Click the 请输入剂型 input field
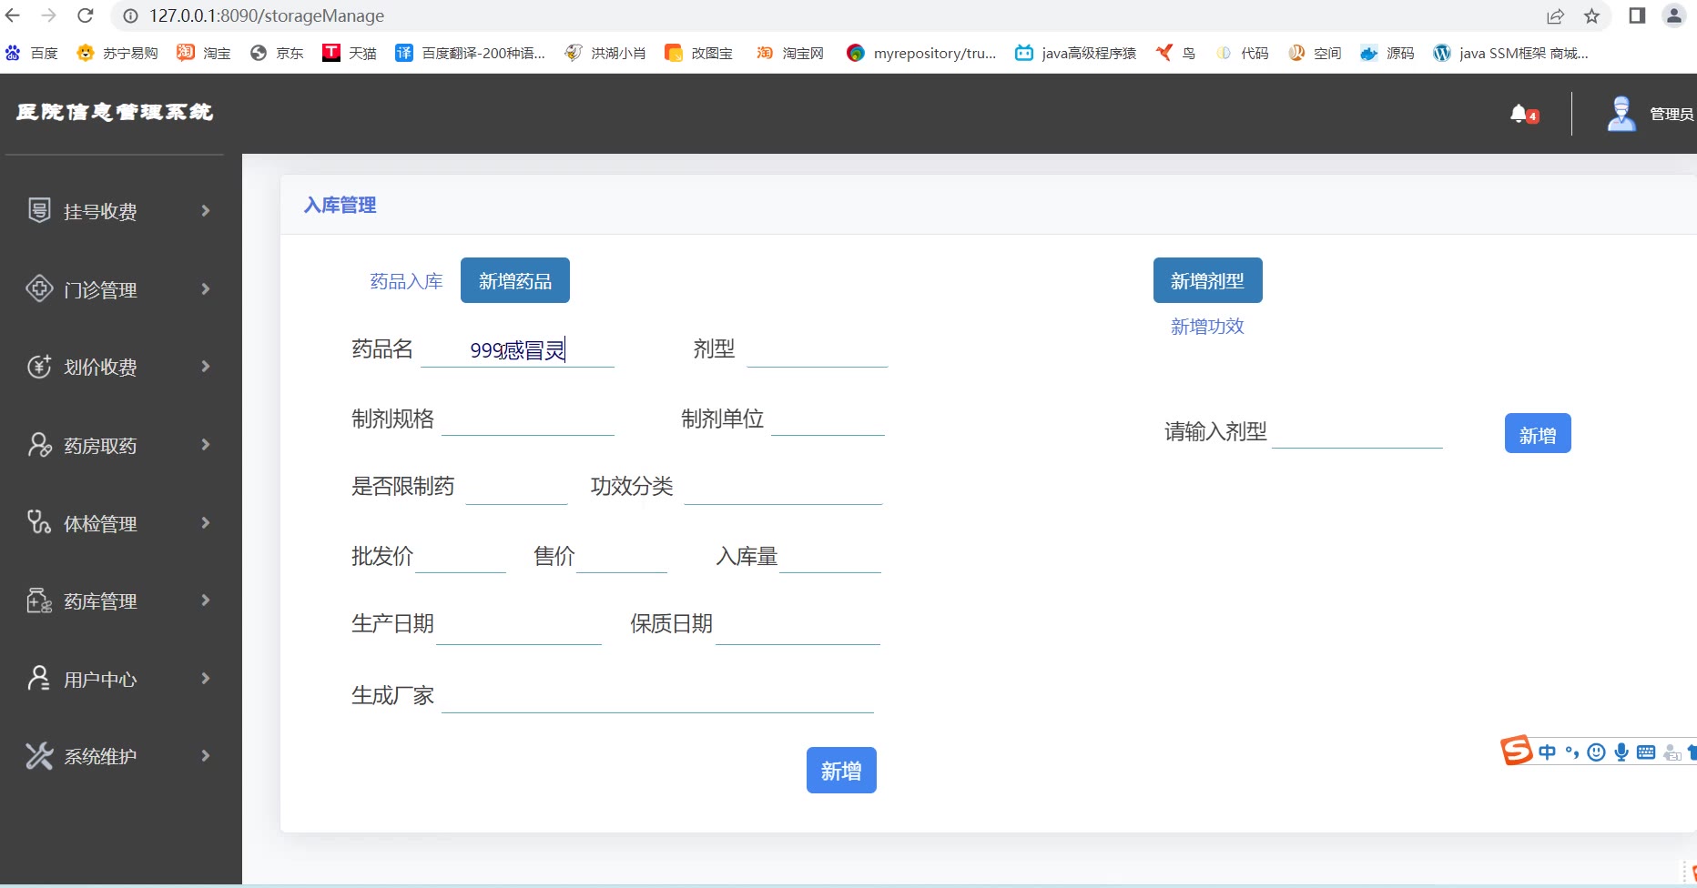Viewport: 1697px width, 888px height. click(x=1357, y=431)
